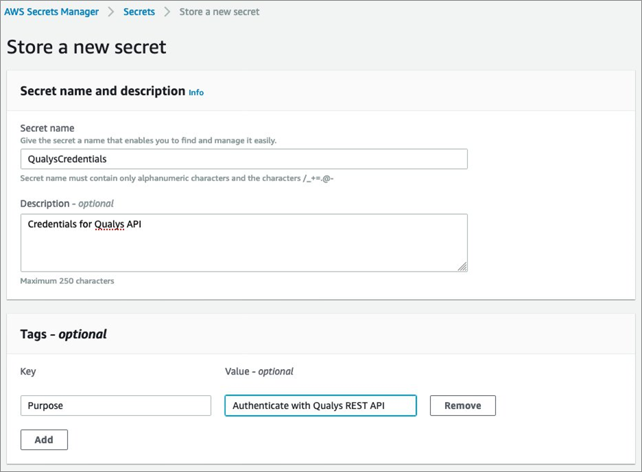Click the misspelled word Qualys in description
This screenshot has height=472, width=642.
pos(109,224)
